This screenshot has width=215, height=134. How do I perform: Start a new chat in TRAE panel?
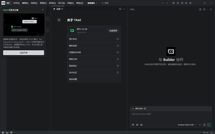pos(200,9)
